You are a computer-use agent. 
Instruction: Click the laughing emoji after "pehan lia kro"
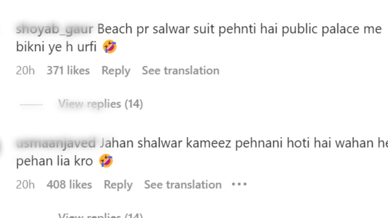[106, 161]
